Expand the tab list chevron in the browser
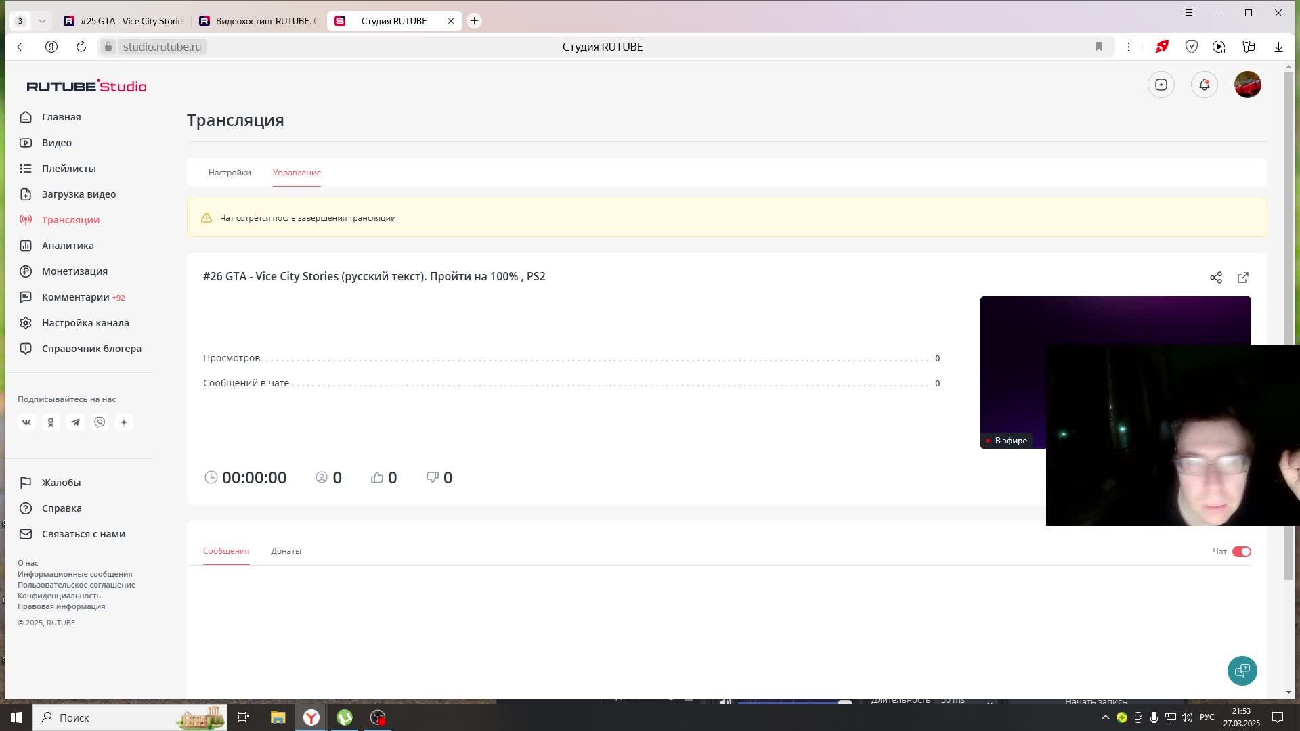This screenshot has width=1300, height=731. click(x=42, y=21)
